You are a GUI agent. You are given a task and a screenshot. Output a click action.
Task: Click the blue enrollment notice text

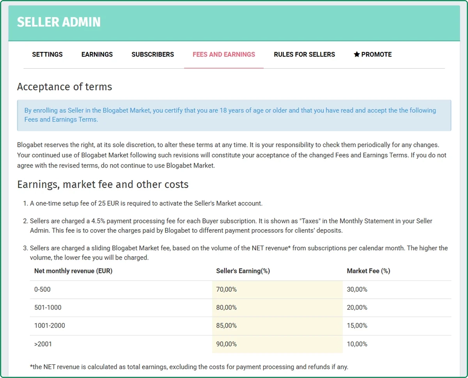coord(230,115)
